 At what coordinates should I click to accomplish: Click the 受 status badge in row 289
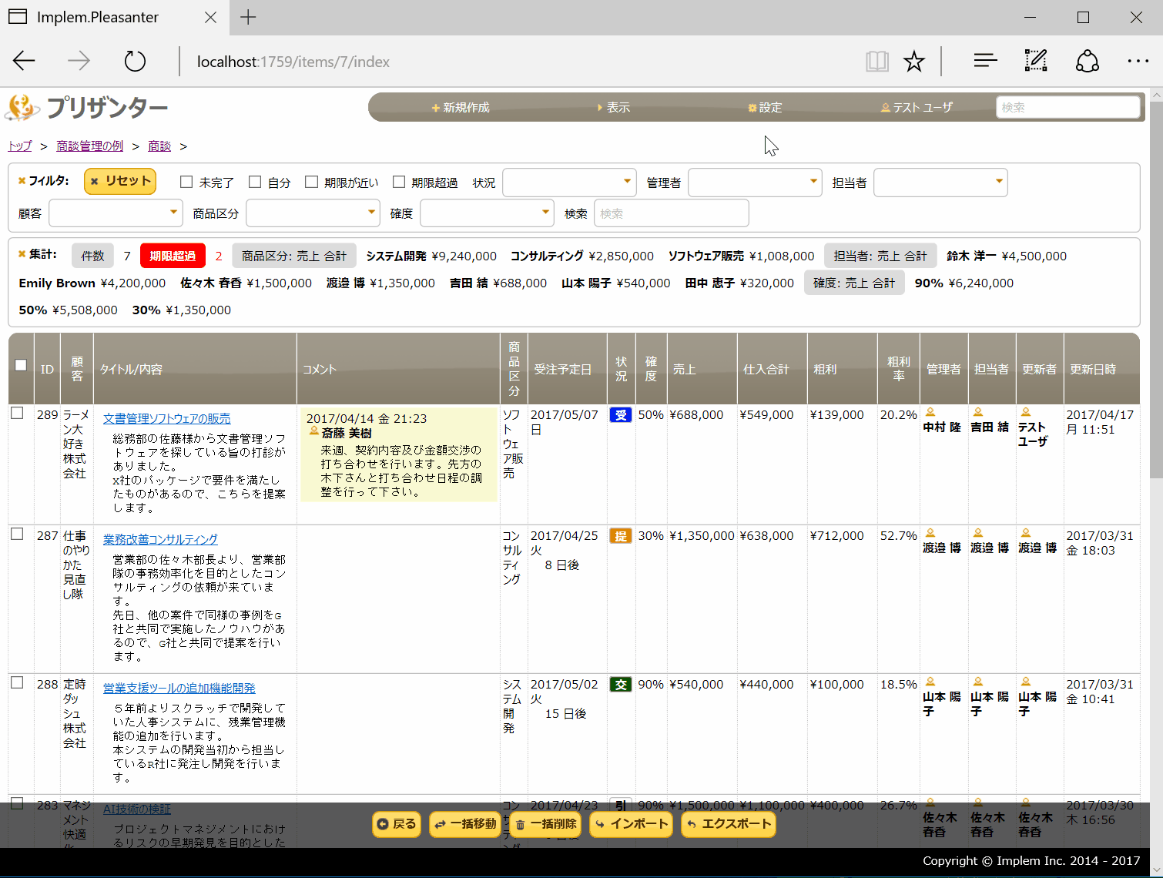621,415
